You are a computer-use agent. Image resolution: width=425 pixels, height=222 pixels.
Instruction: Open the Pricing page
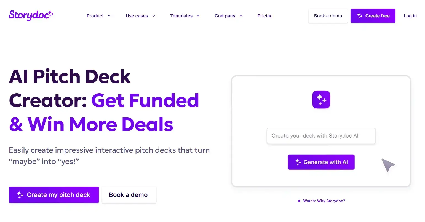[265, 16]
